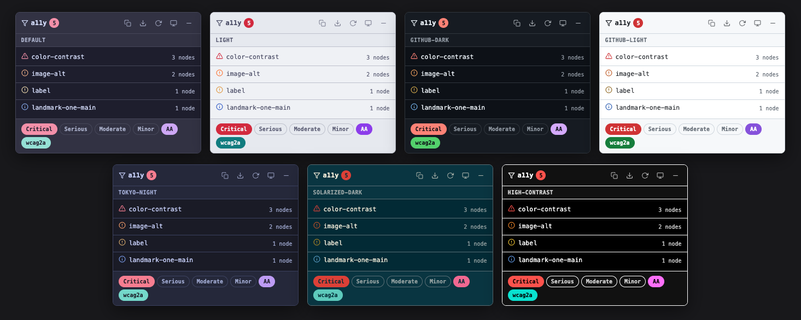The width and height of the screenshot is (801, 320).
Task: Click the download icon in the HIGH-CONTRAST panel
Action: point(629,175)
